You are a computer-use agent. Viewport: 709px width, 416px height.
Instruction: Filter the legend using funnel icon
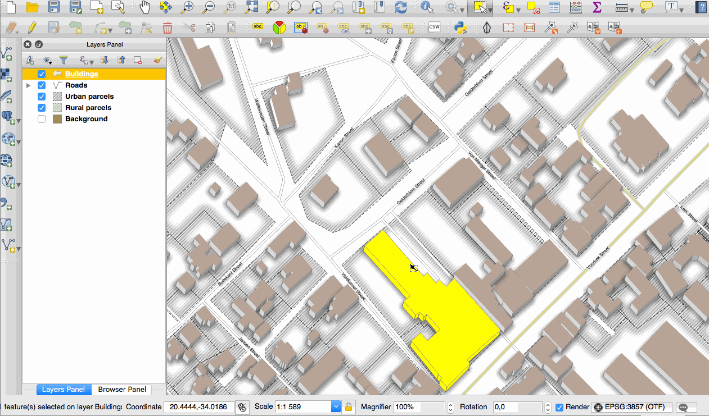[x=64, y=60]
